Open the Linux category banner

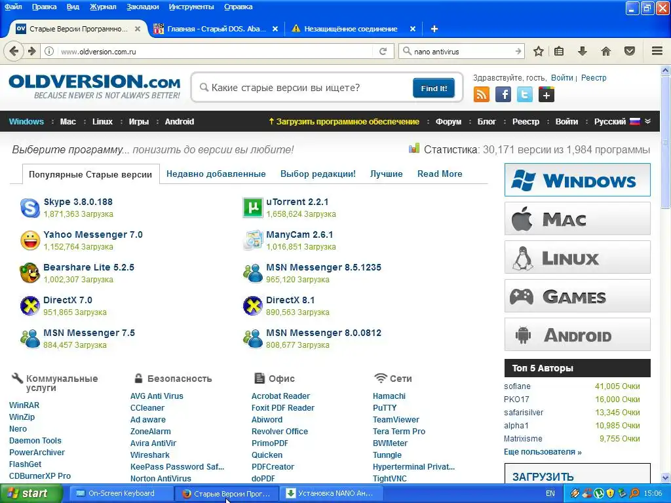(577, 257)
